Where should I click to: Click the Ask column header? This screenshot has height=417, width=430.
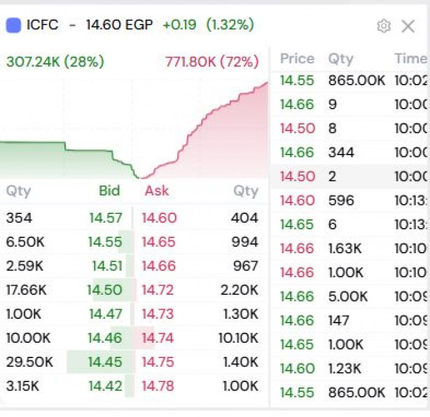point(157,191)
